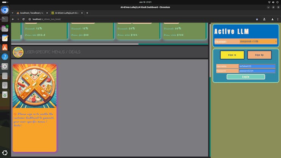Open Files from the dock
The height and width of the screenshot is (158, 281).
pos(5,28)
